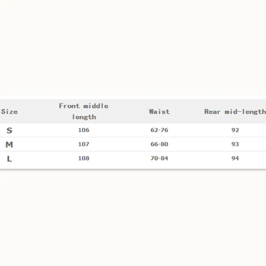Click the 108 front length value
Screen dimensions: 266x266
84,158
